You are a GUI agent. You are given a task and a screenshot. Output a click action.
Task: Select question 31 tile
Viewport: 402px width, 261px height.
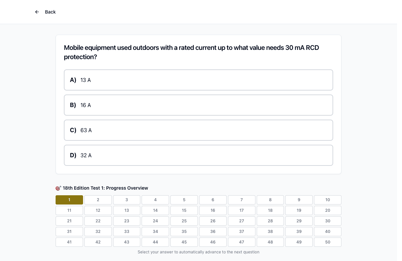[x=69, y=232]
